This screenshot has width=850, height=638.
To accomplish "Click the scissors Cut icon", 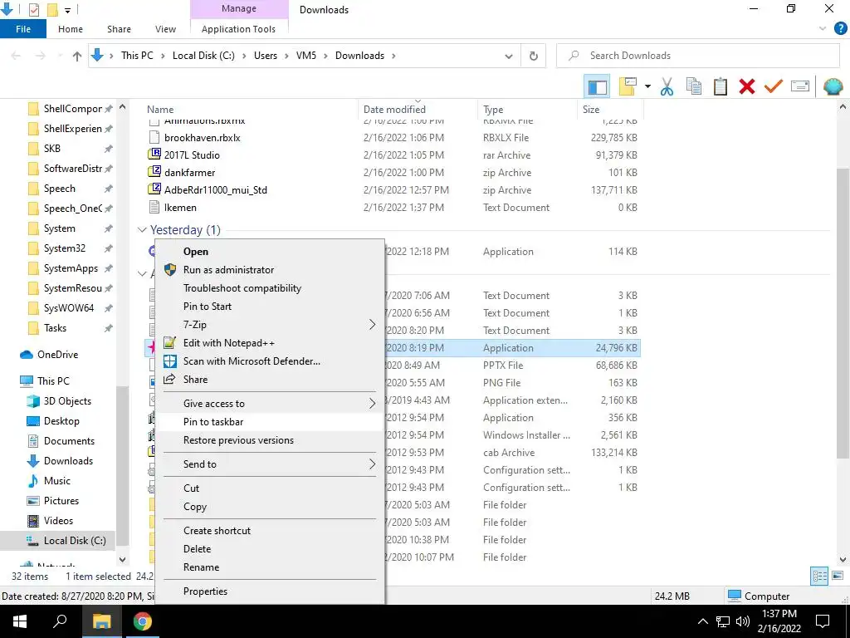I will tap(667, 86).
